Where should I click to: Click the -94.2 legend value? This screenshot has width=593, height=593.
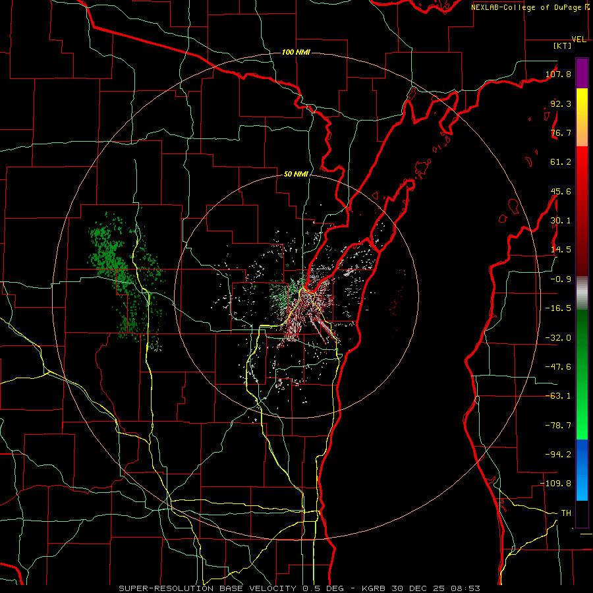coord(558,455)
